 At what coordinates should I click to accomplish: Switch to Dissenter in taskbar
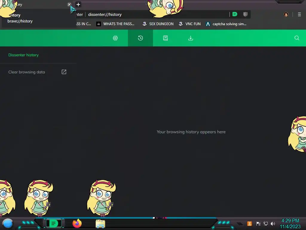pyautogui.click(x=53, y=223)
